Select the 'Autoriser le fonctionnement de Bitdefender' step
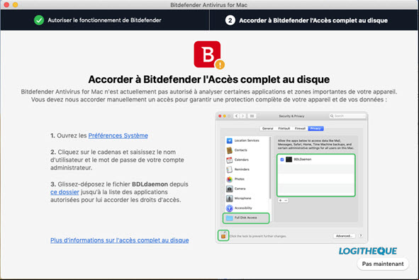 coord(104,21)
